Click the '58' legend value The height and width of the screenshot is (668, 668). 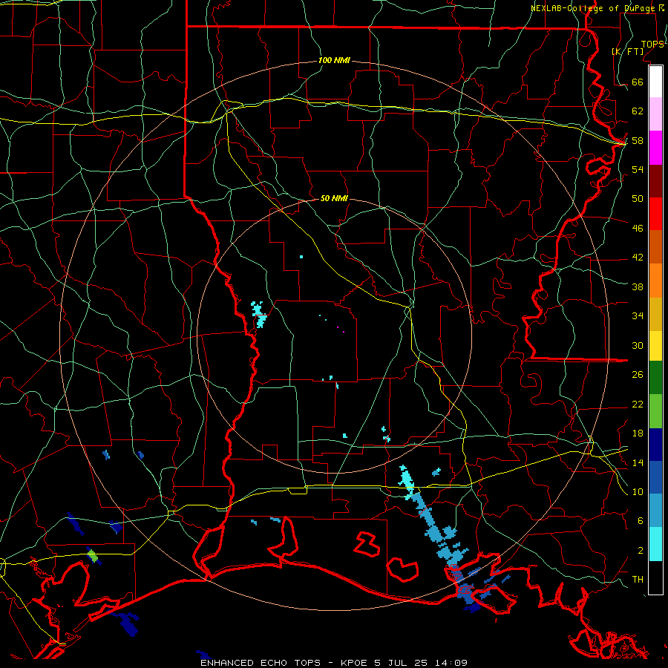point(638,140)
